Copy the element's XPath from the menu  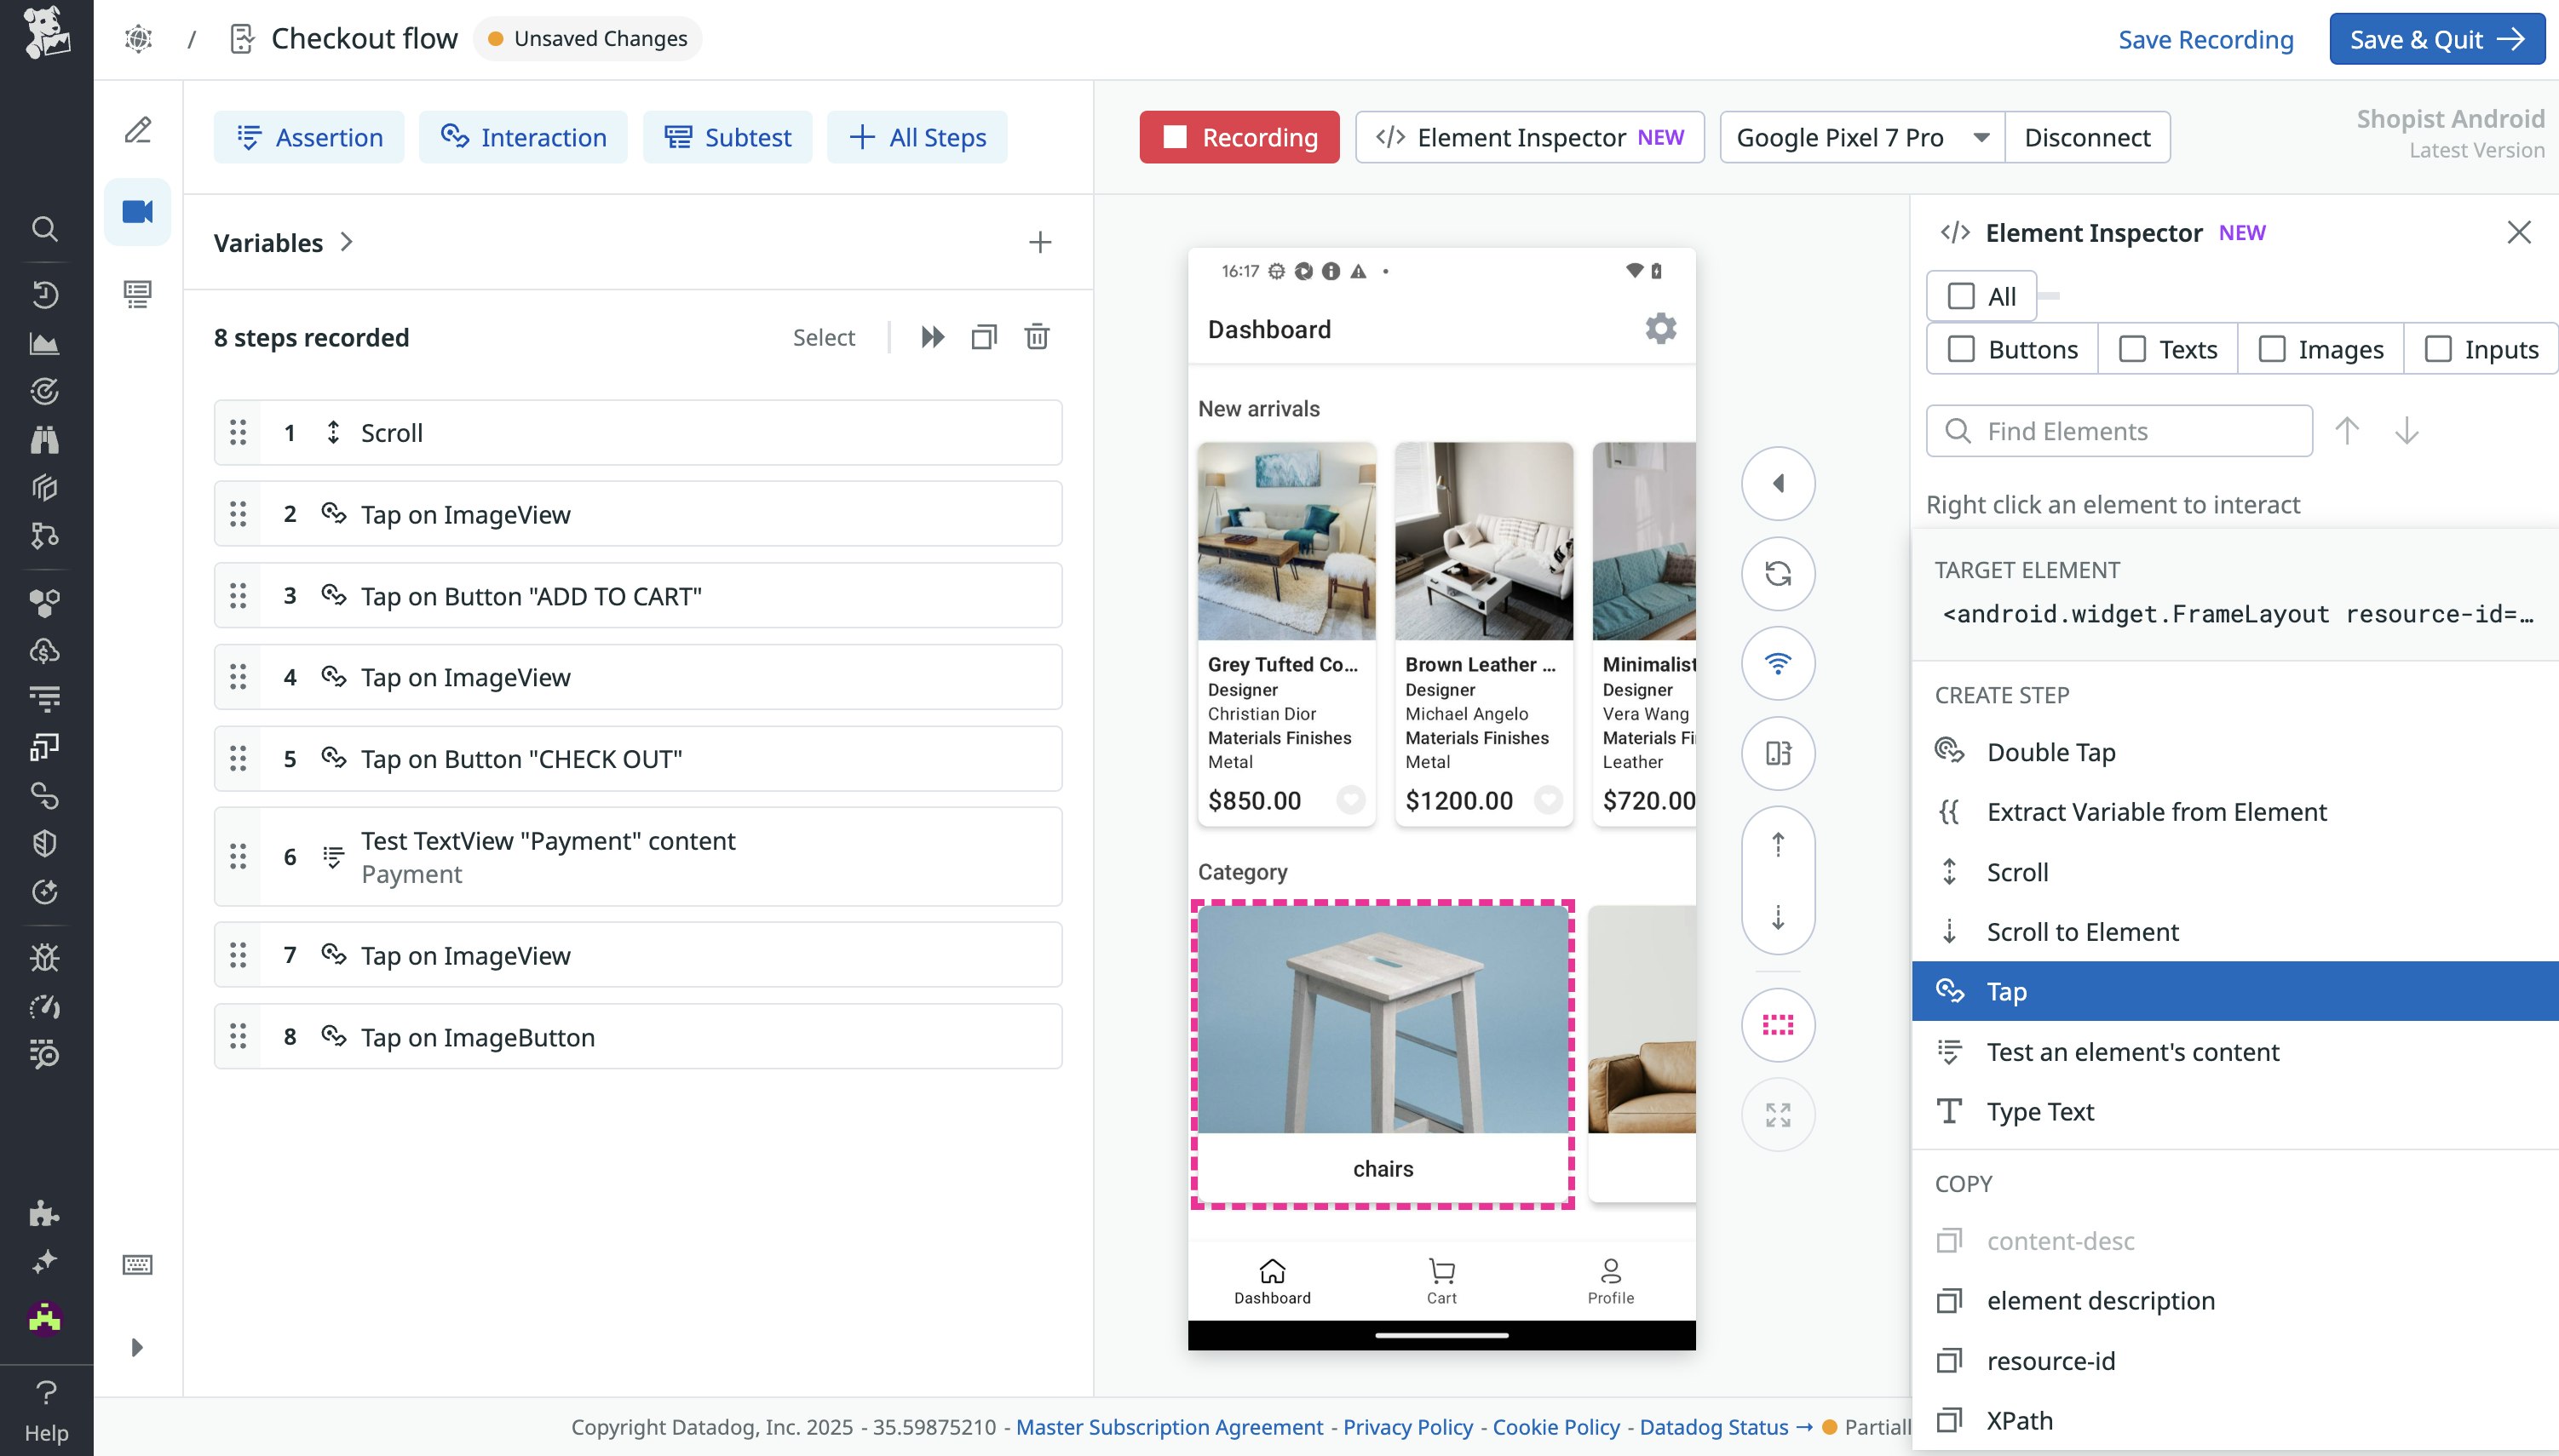point(2019,1420)
